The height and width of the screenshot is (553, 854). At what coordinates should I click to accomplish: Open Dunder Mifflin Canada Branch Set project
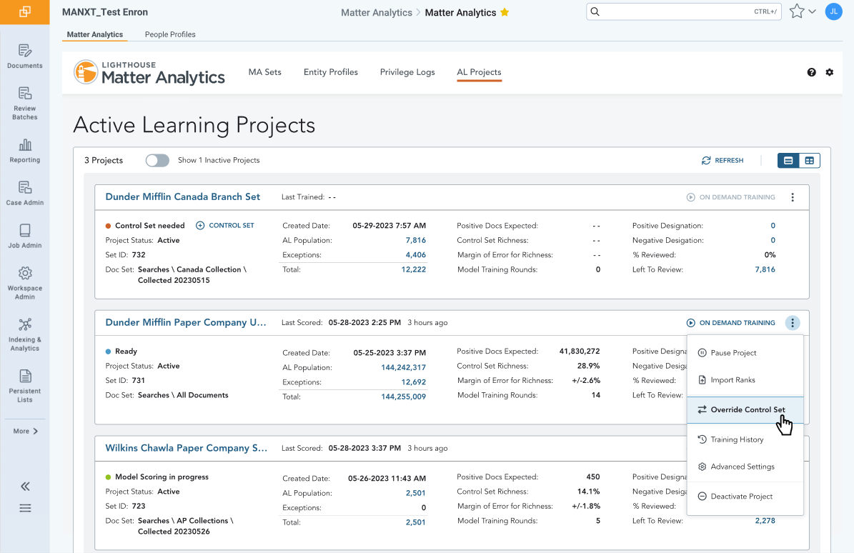[182, 196]
